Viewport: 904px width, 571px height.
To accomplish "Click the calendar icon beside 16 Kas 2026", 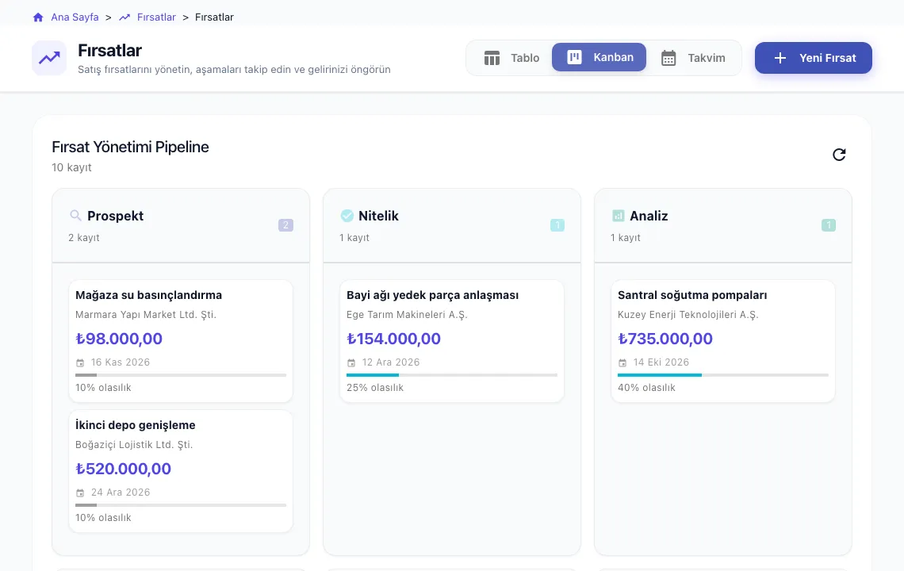I will 80,362.
